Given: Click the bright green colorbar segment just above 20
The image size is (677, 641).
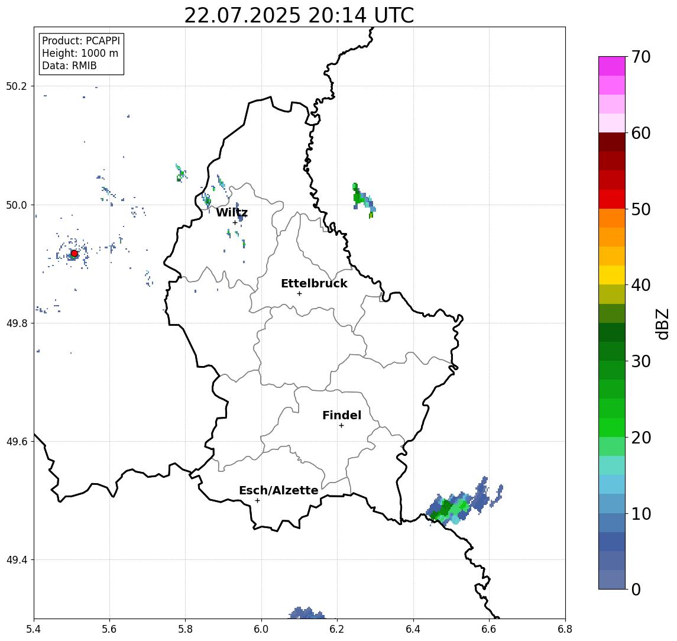Looking at the screenshot, I should coord(612,428).
